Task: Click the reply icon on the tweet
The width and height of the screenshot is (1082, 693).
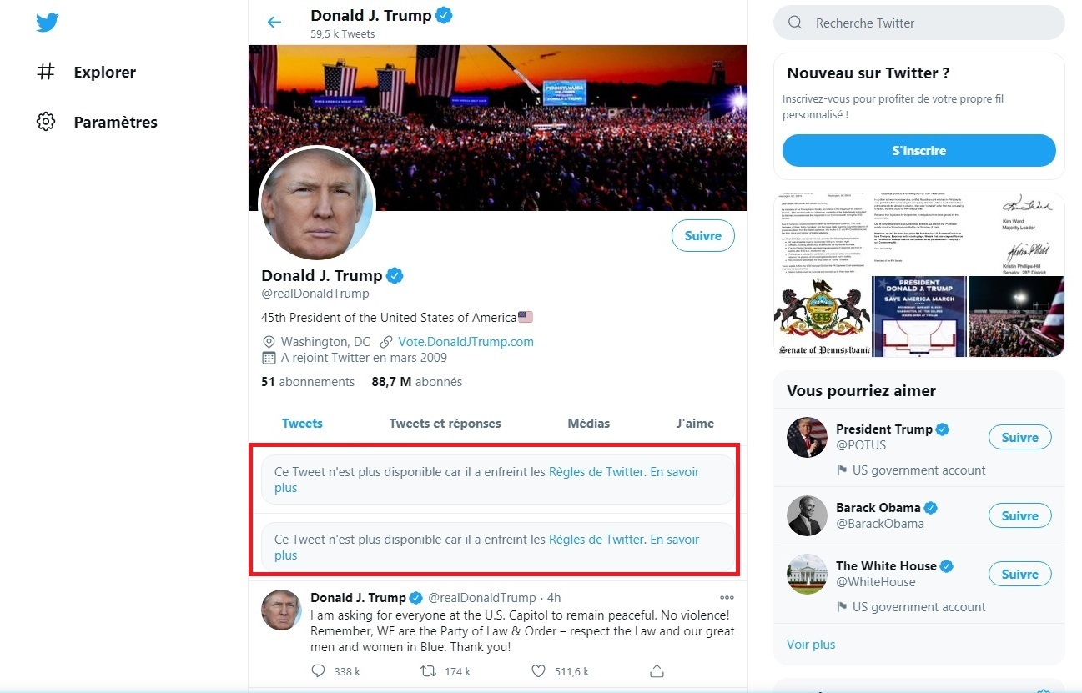Action: tap(318, 670)
